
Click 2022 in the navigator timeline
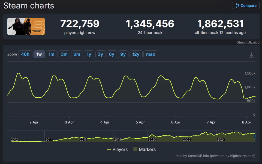[186, 140]
